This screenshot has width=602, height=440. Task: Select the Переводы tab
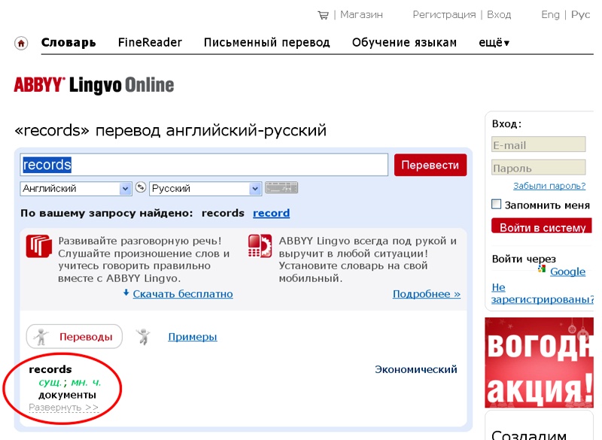(x=74, y=337)
